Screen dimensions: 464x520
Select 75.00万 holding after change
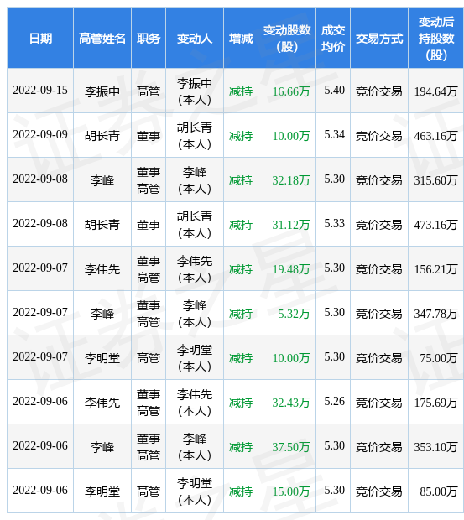(439, 358)
